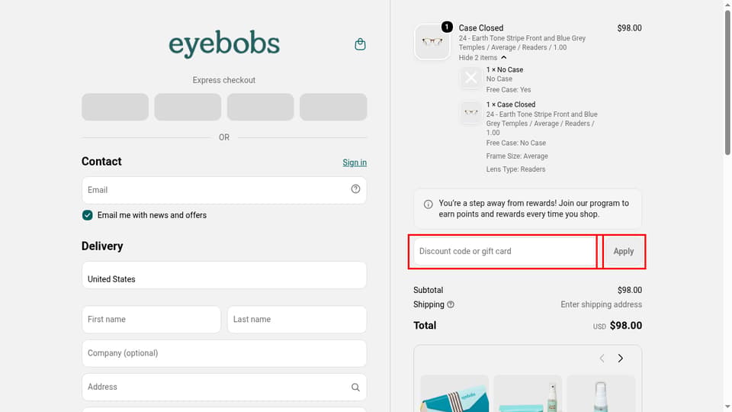Click the second express checkout button

click(x=188, y=107)
